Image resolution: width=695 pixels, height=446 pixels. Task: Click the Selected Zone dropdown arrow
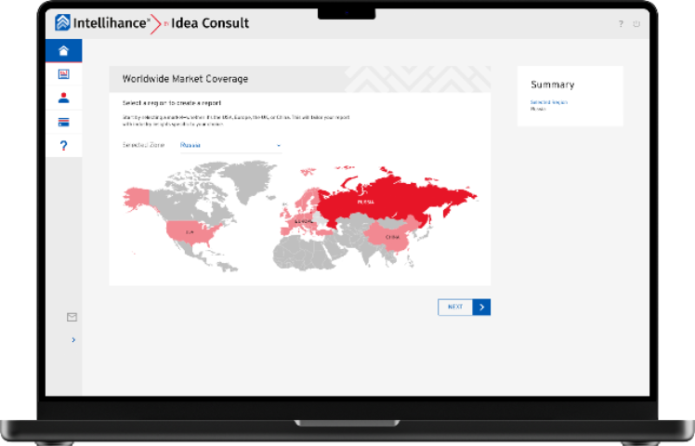[x=278, y=146]
